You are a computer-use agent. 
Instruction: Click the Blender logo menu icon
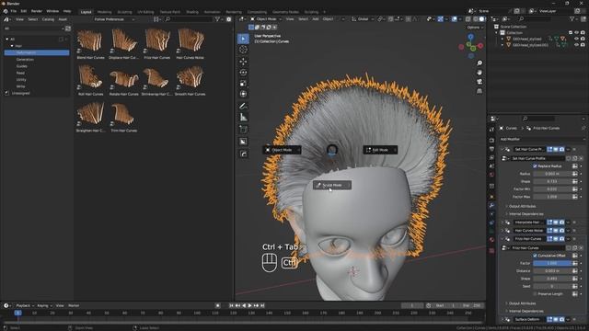(6, 11)
